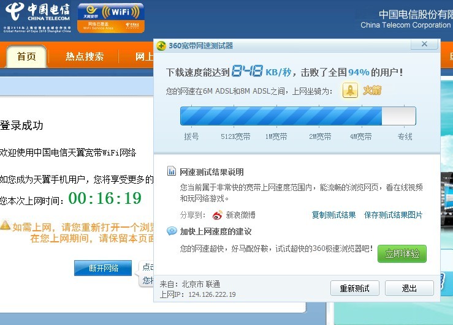Open the 首页 tab

point(26,56)
